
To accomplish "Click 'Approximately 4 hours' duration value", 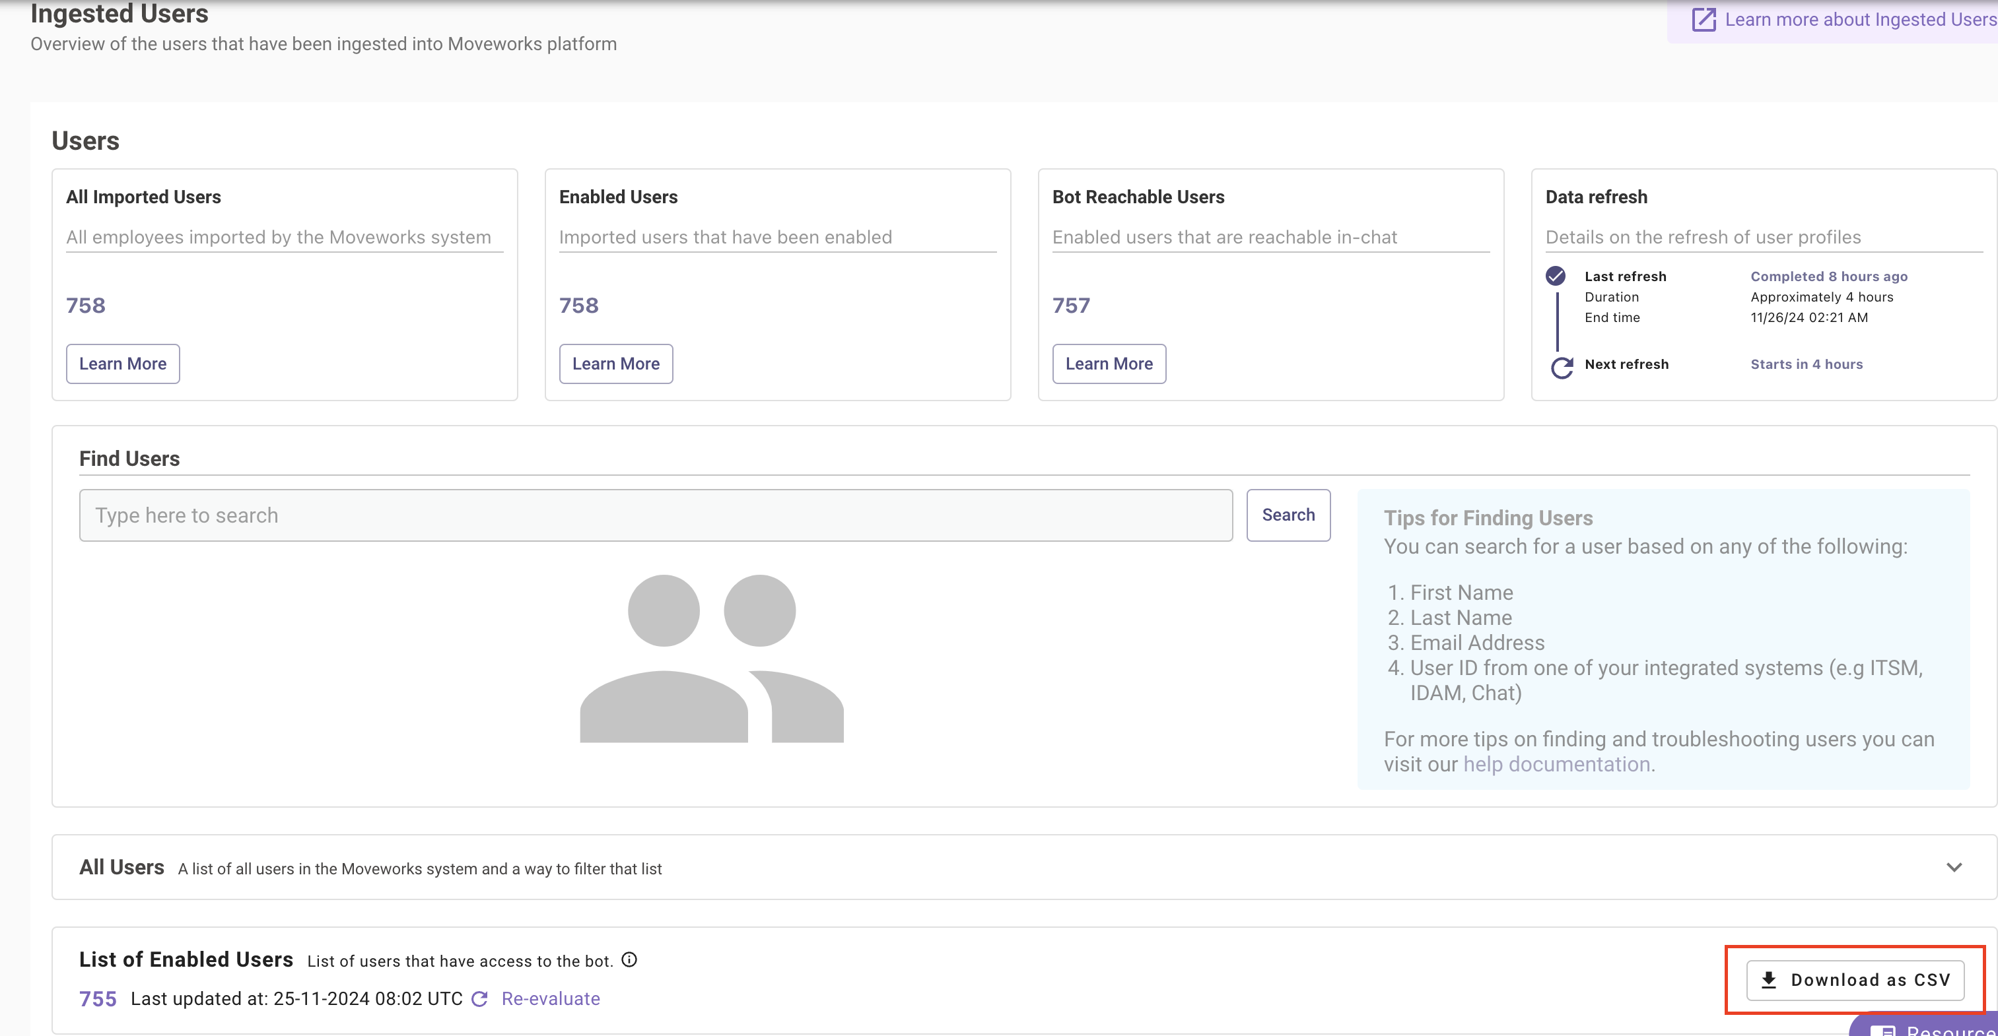I will [x=1822, y=298].
